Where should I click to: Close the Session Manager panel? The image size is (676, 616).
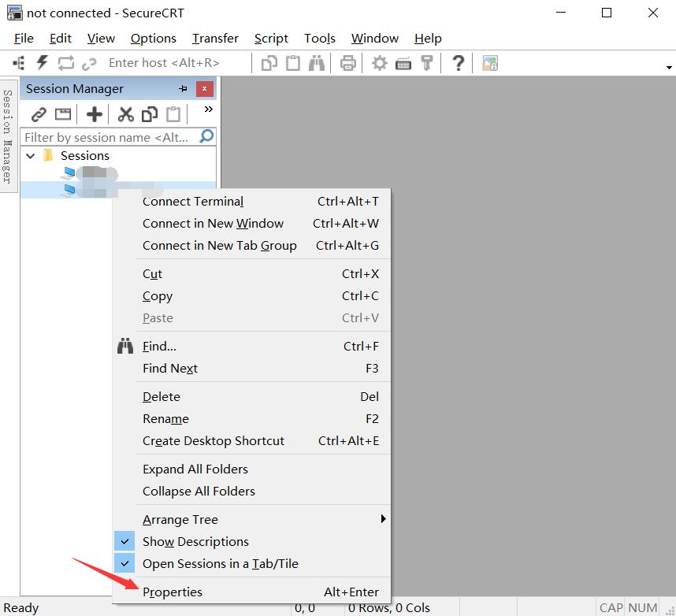coord(204,89)
